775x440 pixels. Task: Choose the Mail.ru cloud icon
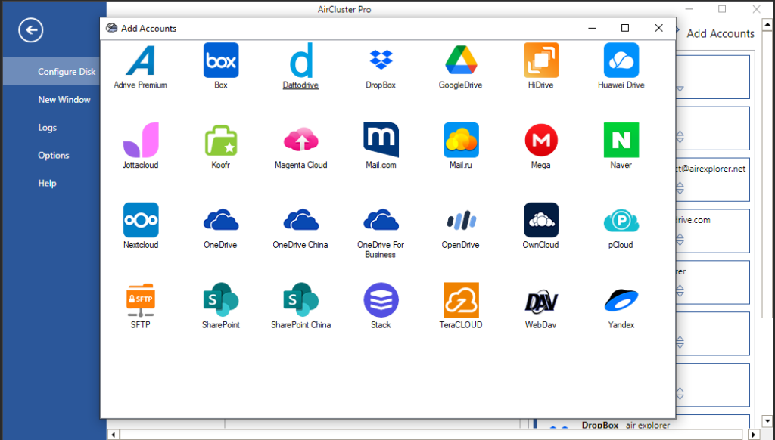[461, 141]
